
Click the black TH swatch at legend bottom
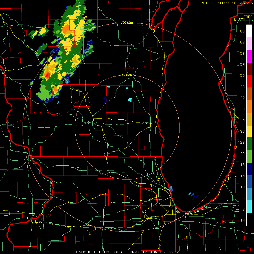click(x=249, y=220)
